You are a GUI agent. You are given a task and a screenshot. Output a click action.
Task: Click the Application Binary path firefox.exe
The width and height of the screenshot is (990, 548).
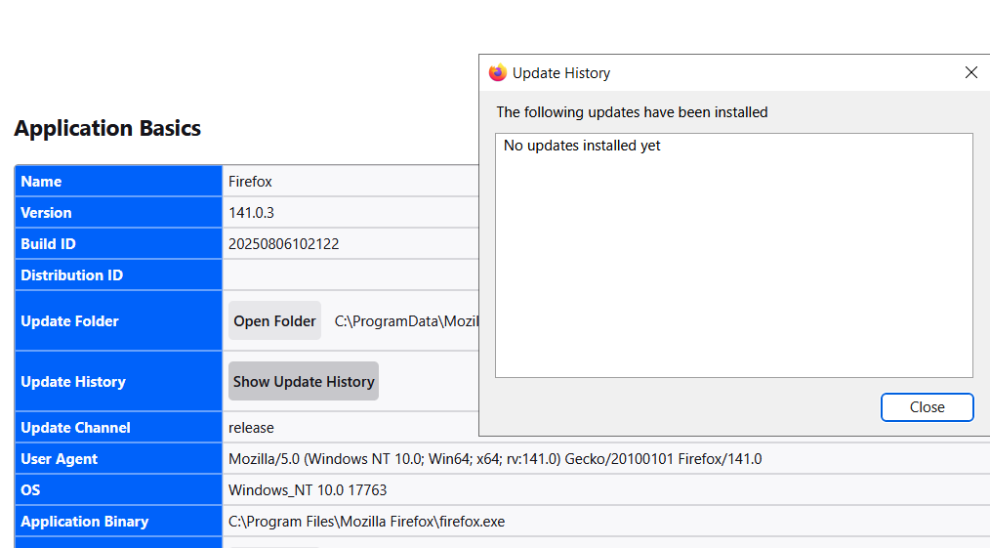(x=366, y=522)
